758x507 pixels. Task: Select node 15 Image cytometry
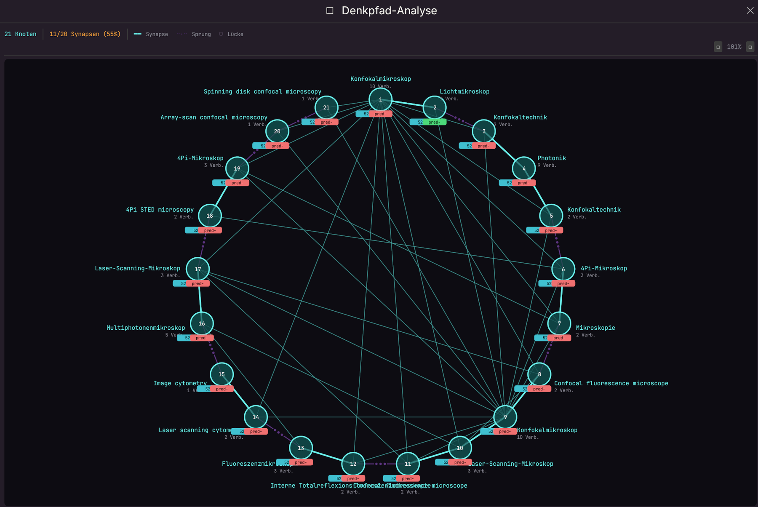[x=222, y=374]
